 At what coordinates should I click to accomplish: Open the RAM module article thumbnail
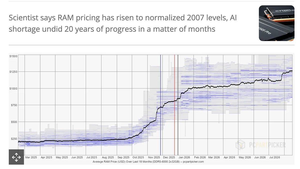[x=277, y=23]
